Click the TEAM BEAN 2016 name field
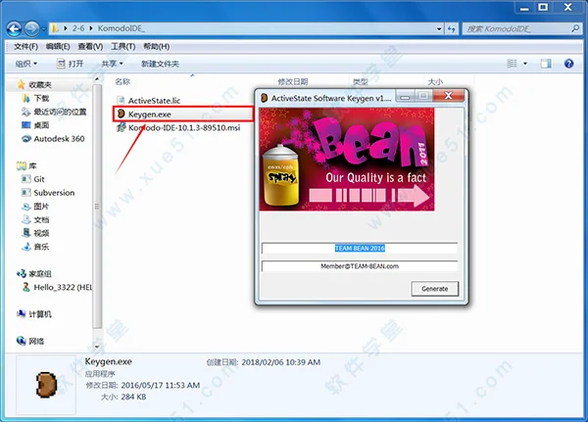 (x=360, y=248)
